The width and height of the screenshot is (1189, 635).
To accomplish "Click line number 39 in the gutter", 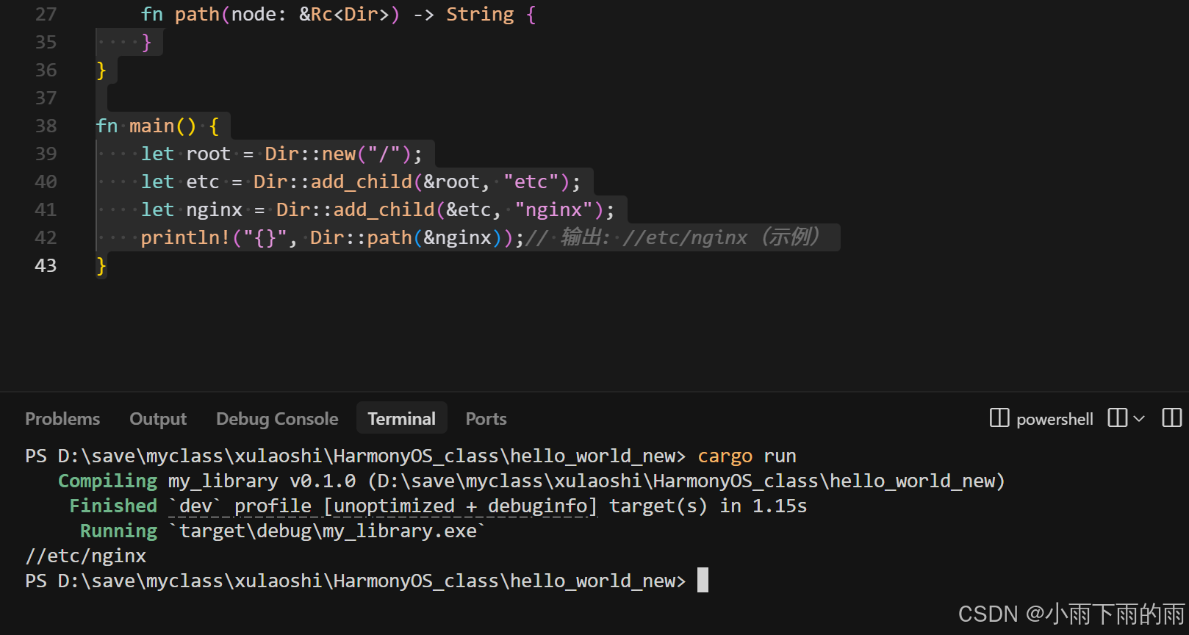I will [46, 154].
